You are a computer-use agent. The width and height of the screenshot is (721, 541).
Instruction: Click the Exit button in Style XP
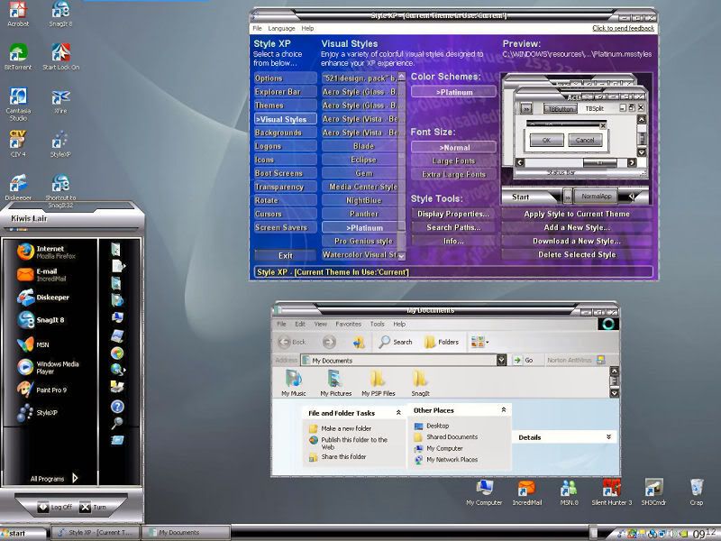coord(285,255)
